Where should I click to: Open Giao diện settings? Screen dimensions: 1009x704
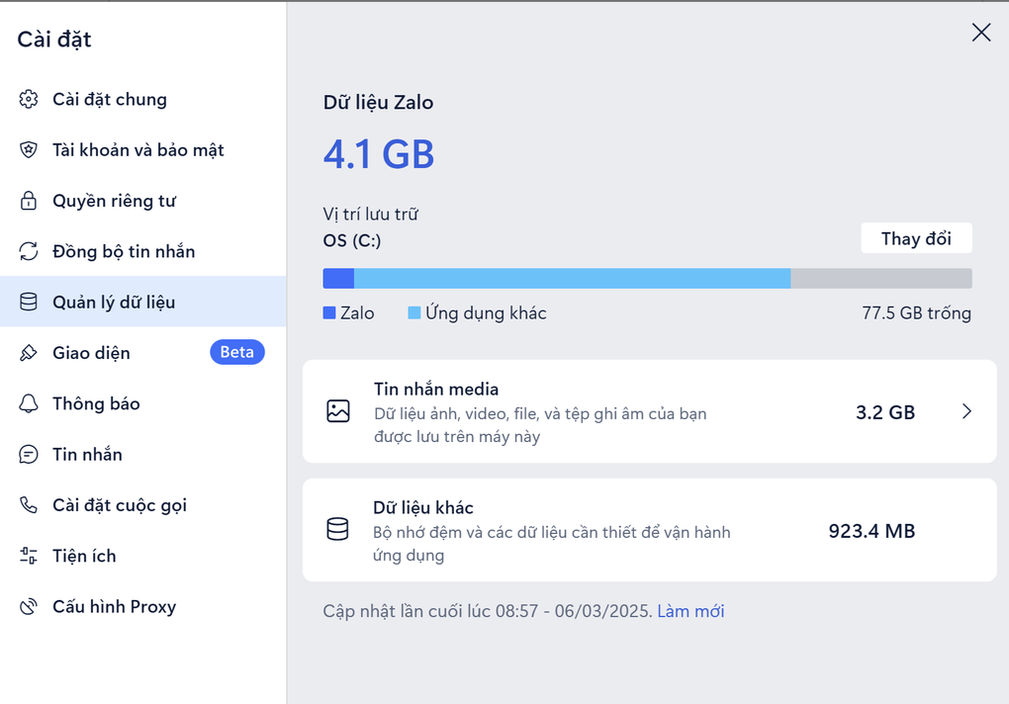tap(142, 353)
